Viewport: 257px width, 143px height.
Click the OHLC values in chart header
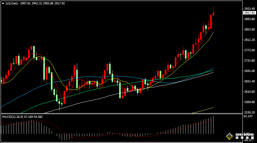[x=42, y=3]
